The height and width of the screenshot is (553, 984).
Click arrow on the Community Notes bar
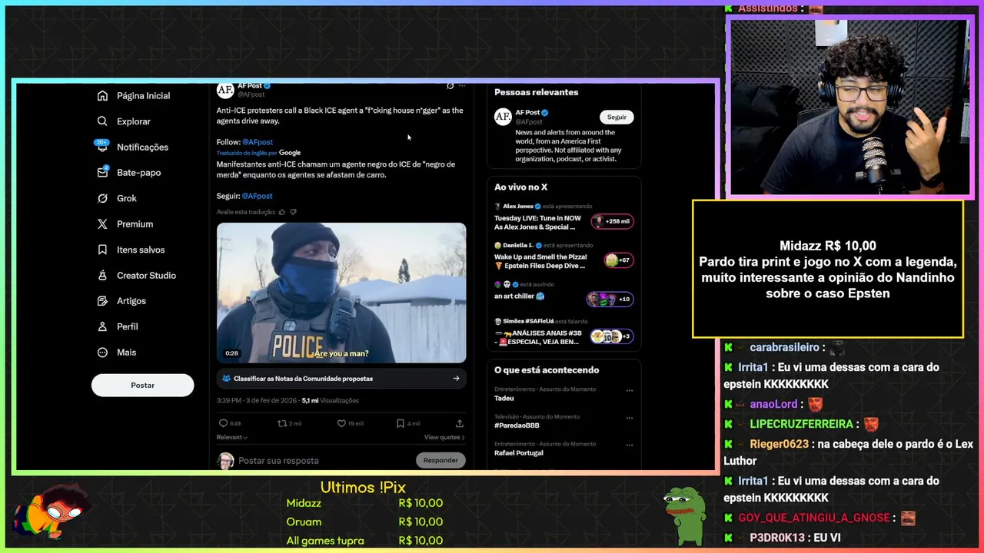pos(456,379)
